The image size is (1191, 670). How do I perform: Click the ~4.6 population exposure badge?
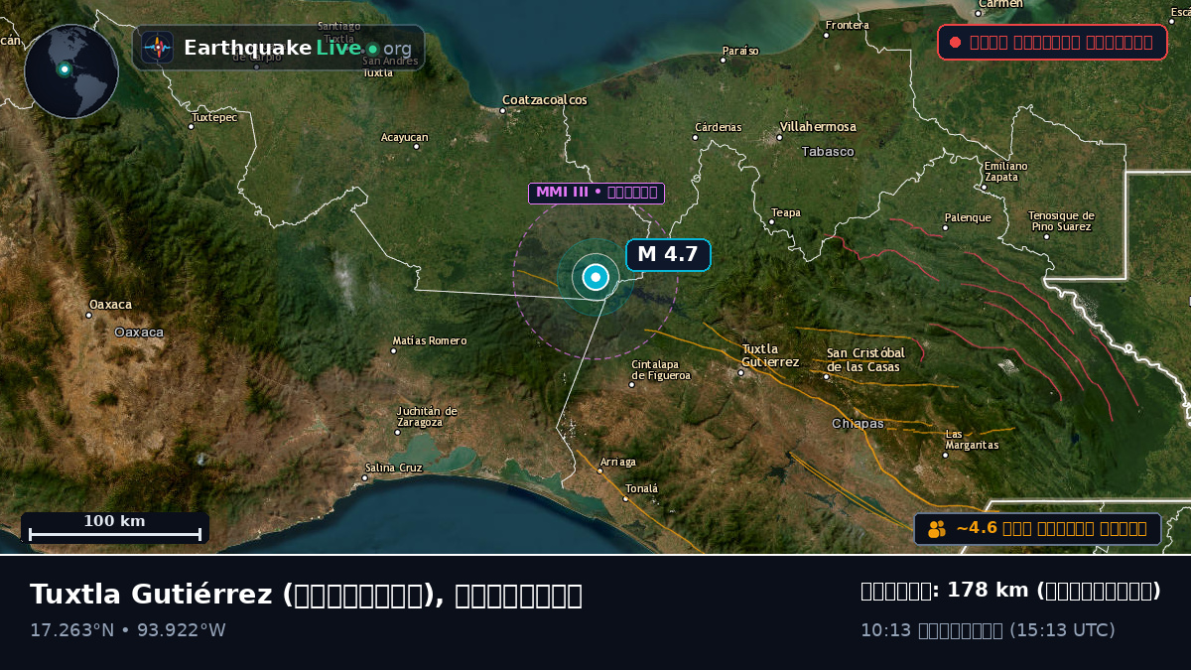1037,529
